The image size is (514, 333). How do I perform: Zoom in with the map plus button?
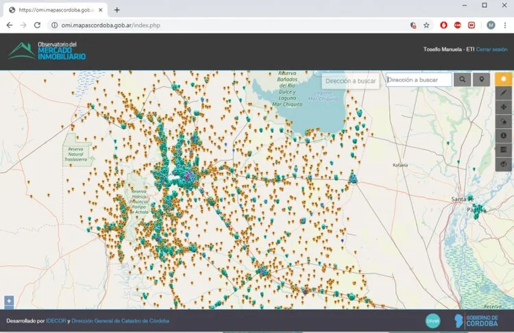click(x=9, y=301)
